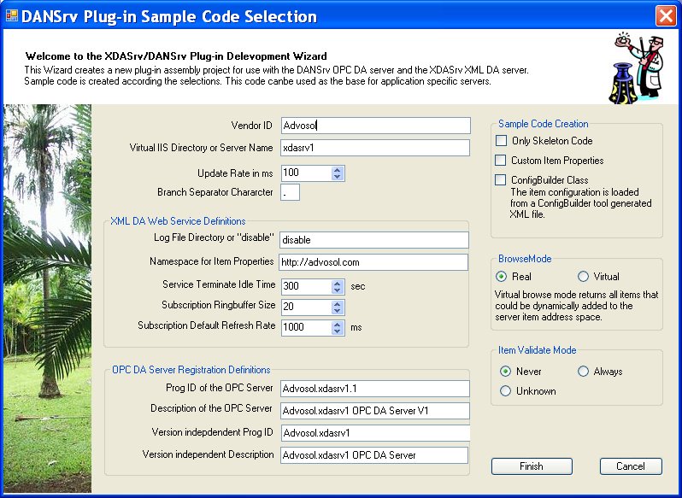This screenshot has width=682, height=498.
Task: Enable Only Skeleton Code checkbox
Action: (501, 141)
